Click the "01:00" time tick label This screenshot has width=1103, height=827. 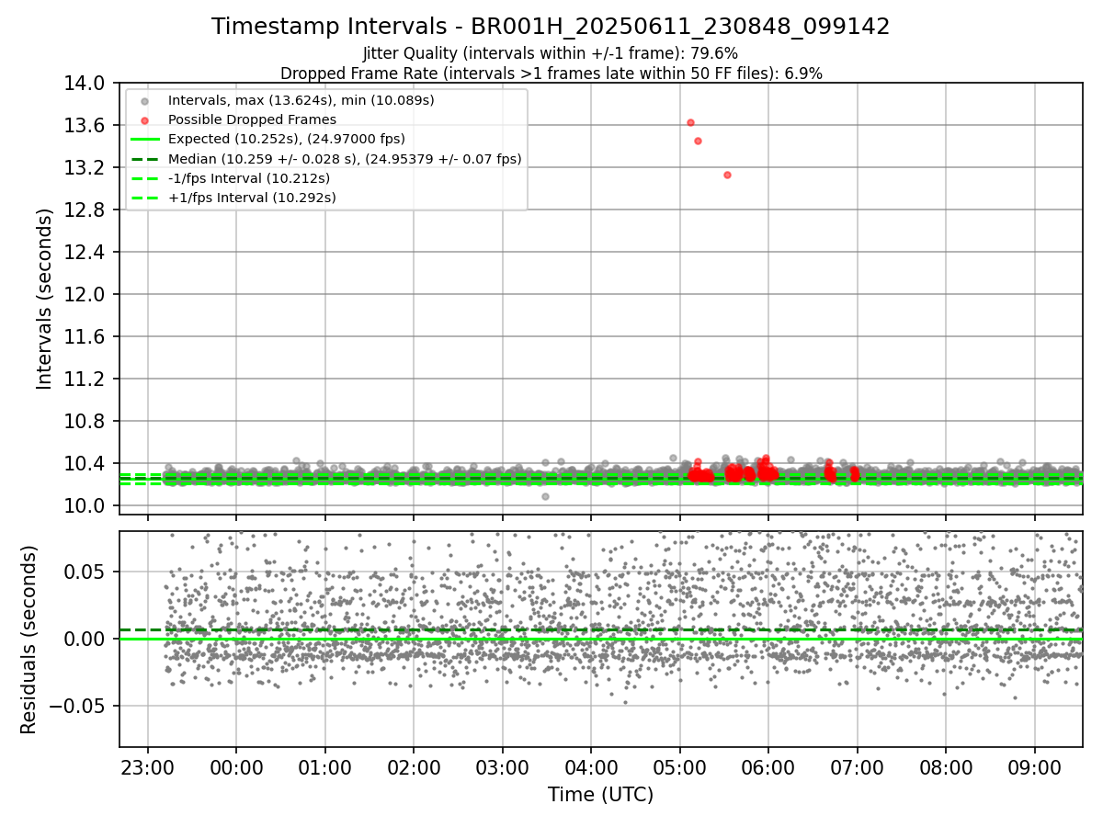pos(324,767)
